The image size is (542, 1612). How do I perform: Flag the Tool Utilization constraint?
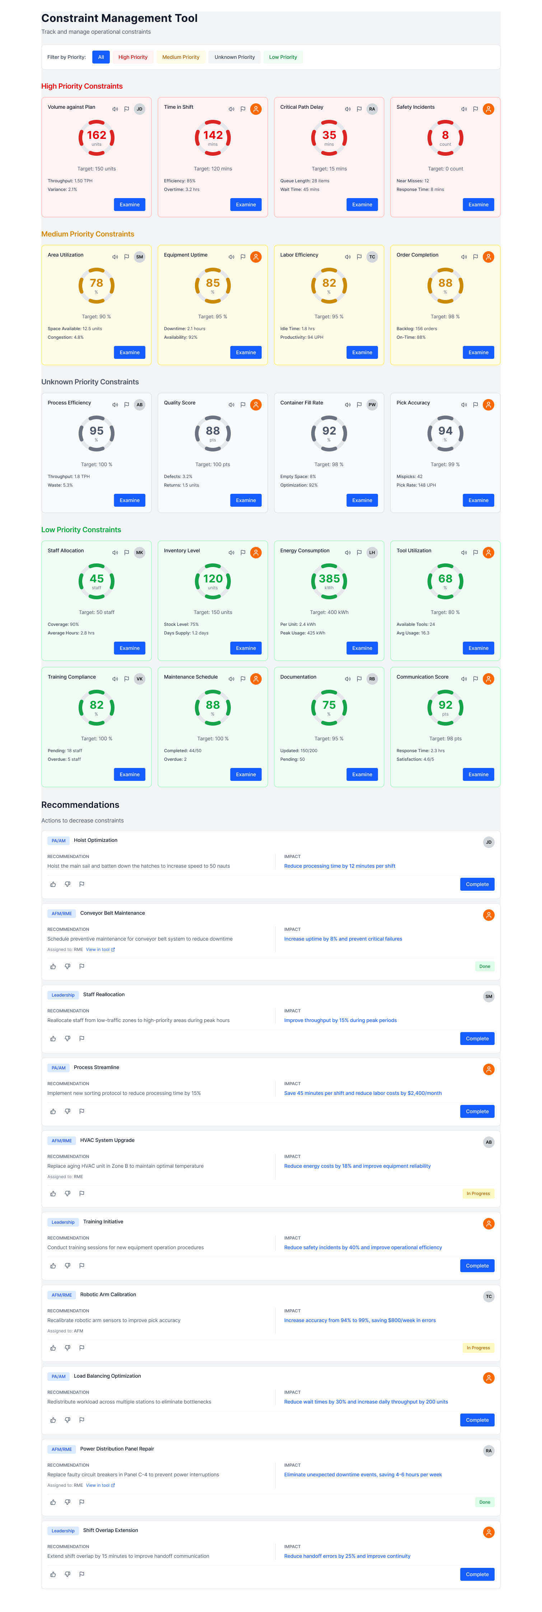tap(476, 553)
